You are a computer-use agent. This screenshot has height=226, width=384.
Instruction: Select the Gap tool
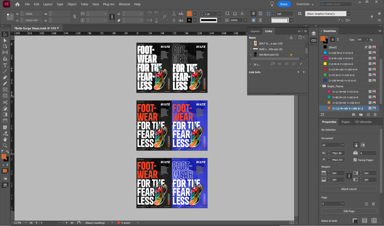(x=5, y=52)
